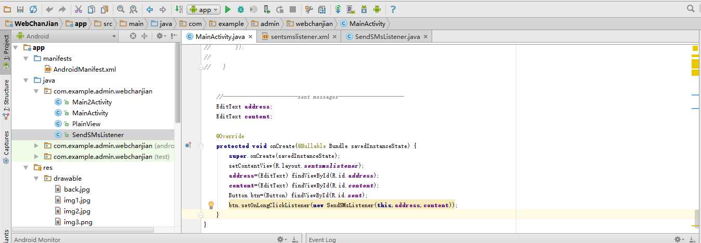This screenshot has height=243, width=701.
Task: Sync project with Gradle files icon
Action: (x=338, y=9)
